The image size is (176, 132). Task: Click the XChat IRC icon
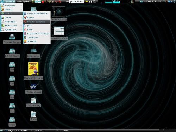click(25, 42)
